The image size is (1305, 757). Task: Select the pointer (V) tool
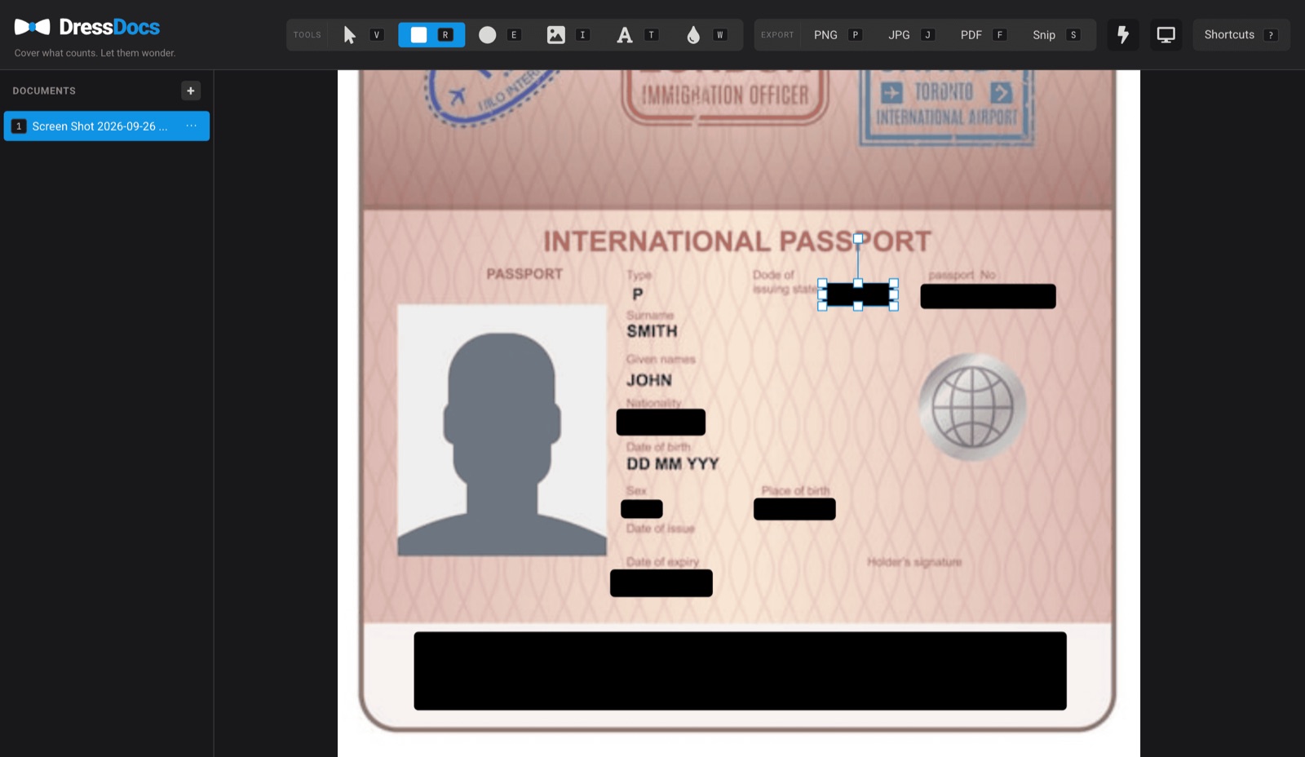[362, 35]
